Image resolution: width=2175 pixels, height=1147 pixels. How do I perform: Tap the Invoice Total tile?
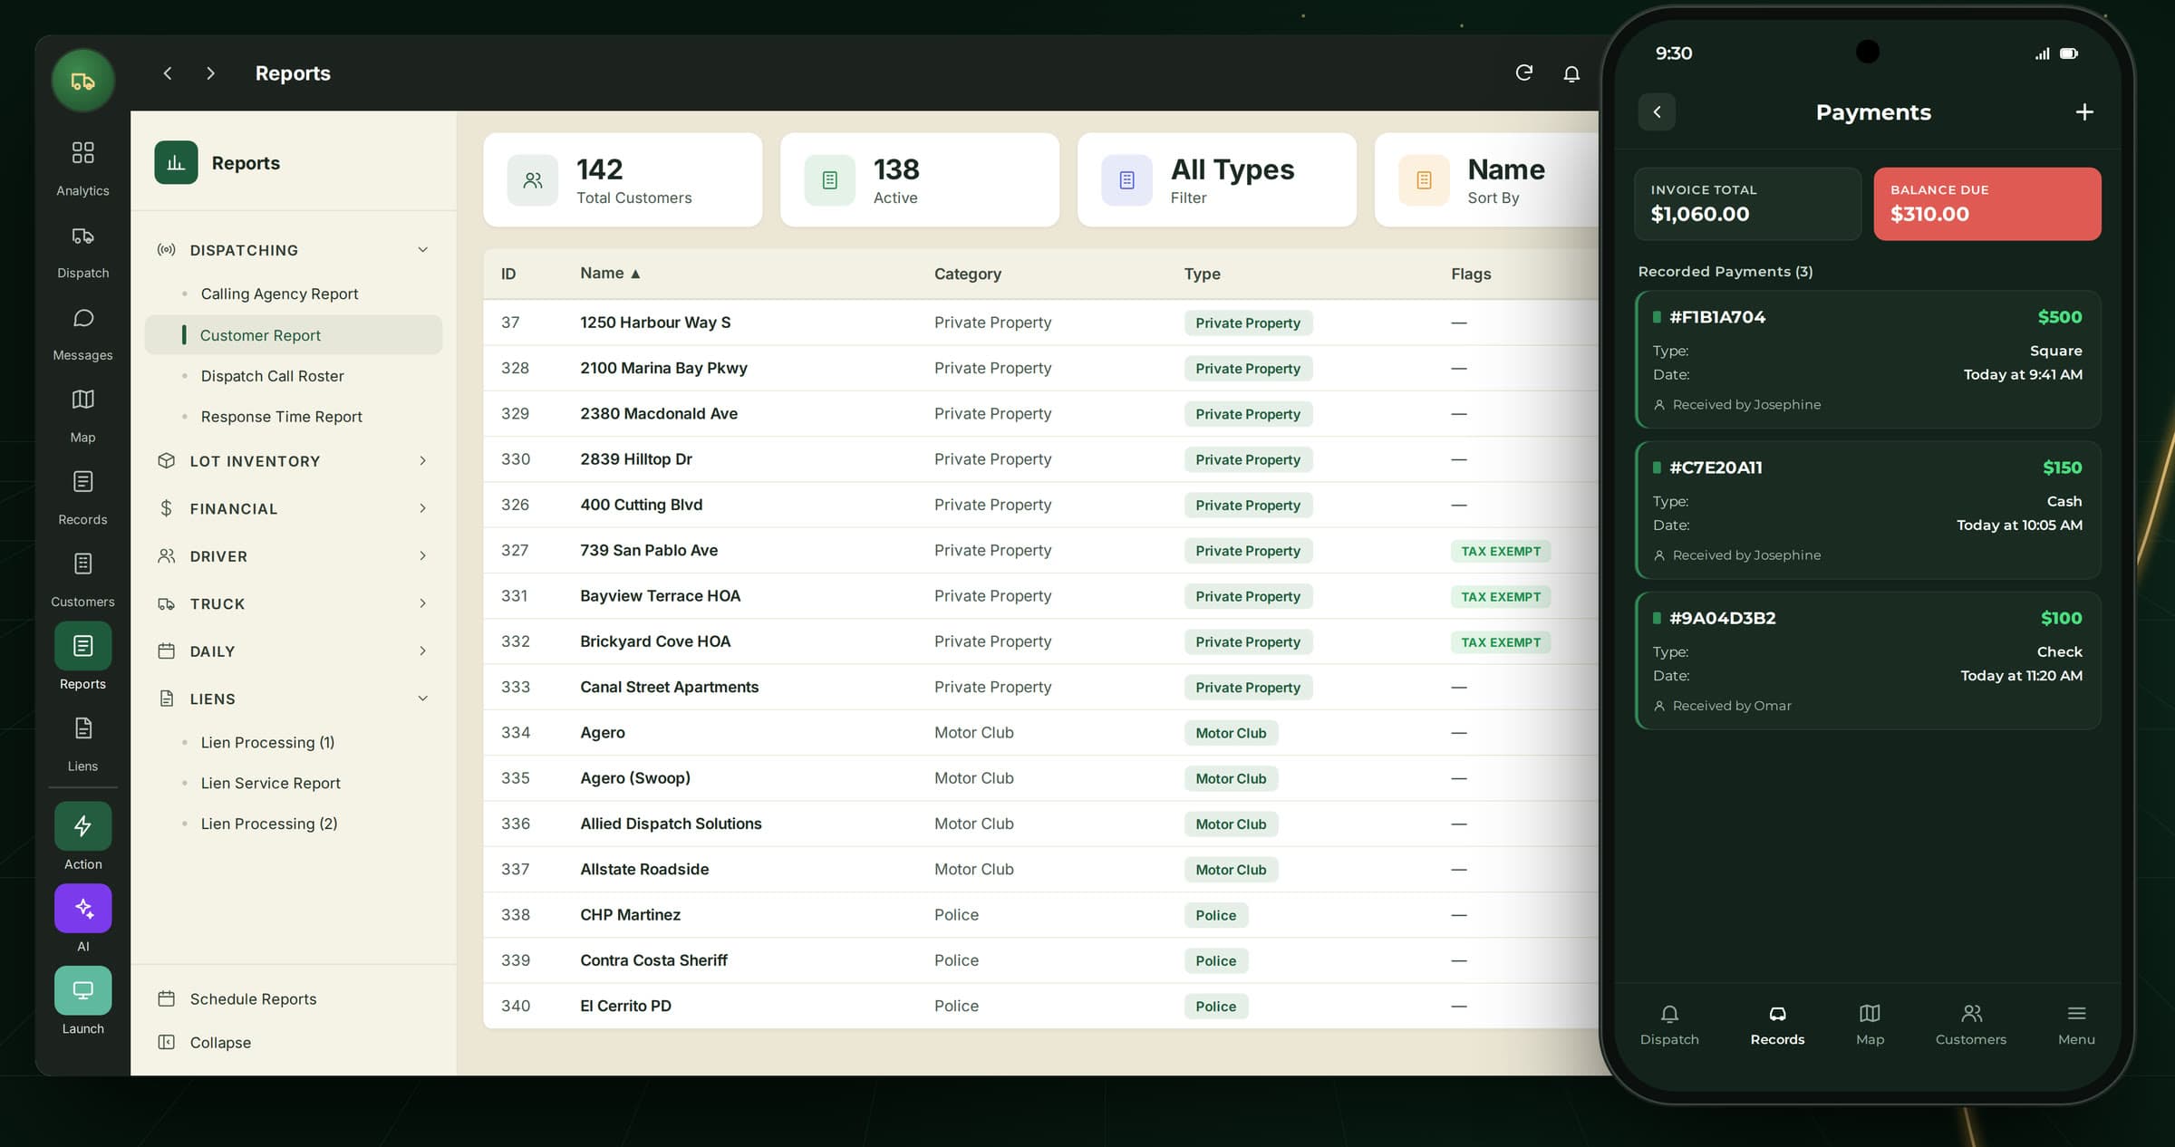[1748, 204]
